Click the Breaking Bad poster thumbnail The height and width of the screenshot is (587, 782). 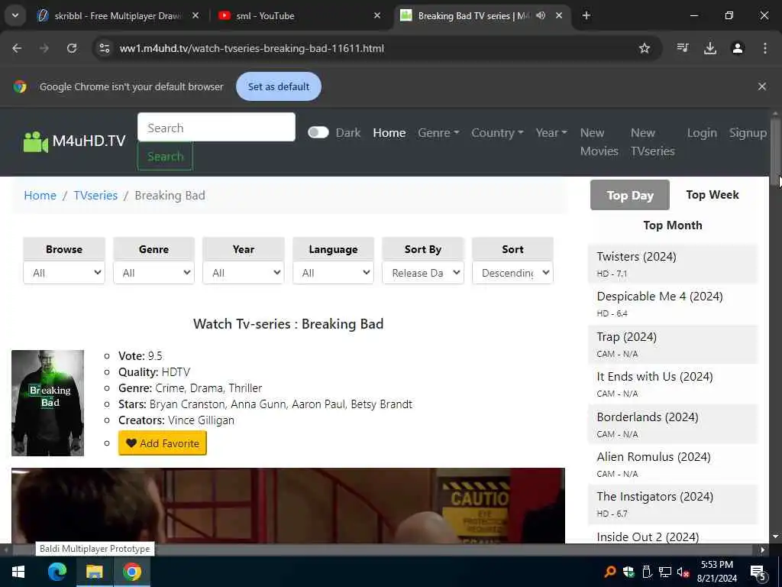[x=48, y=404]
